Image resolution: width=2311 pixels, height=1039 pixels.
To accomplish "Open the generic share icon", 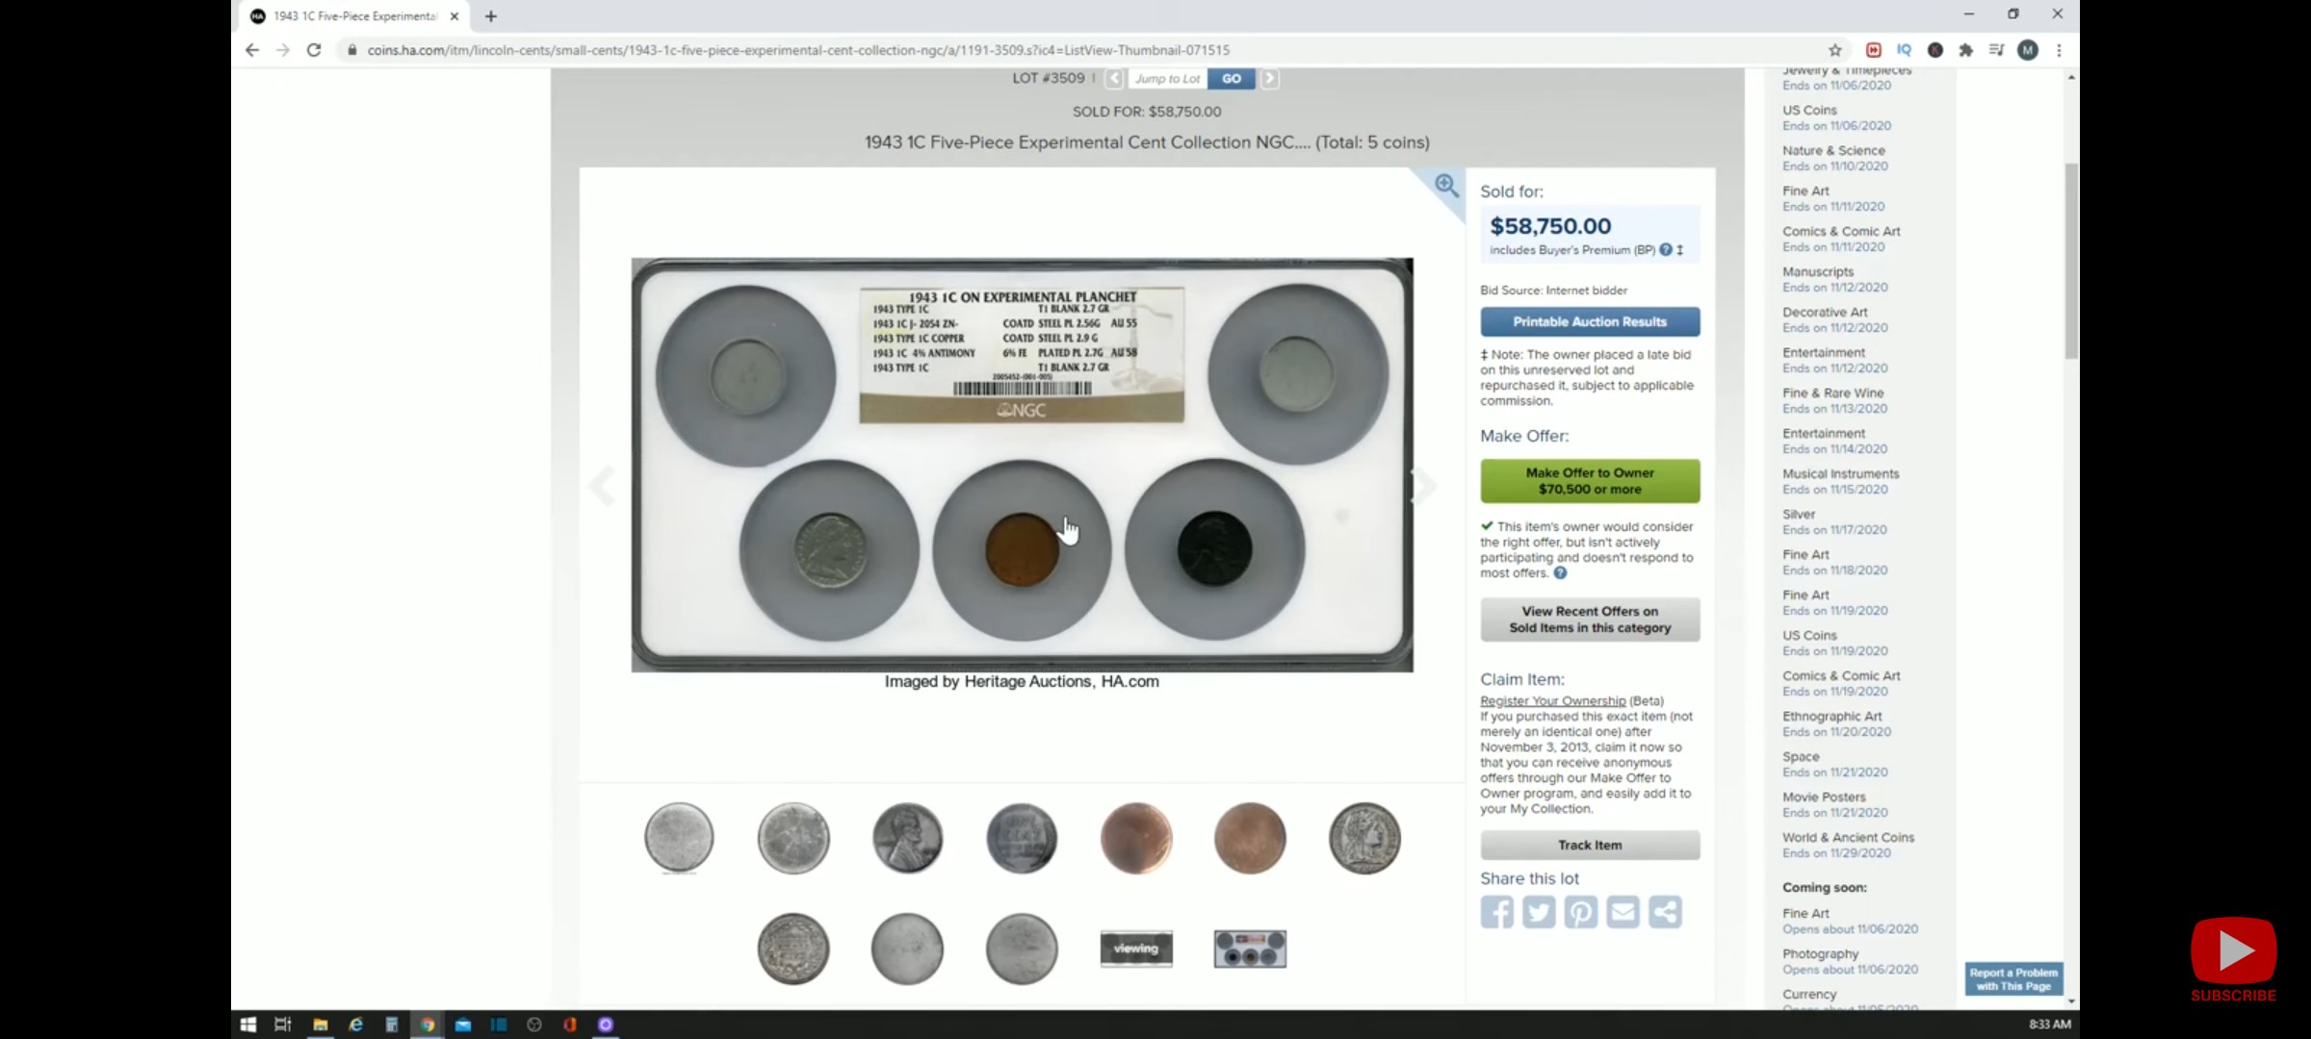I will point(1666,912).
